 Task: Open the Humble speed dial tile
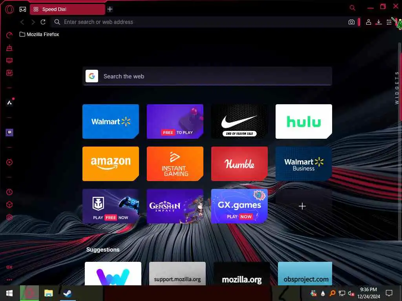[239, 164]
